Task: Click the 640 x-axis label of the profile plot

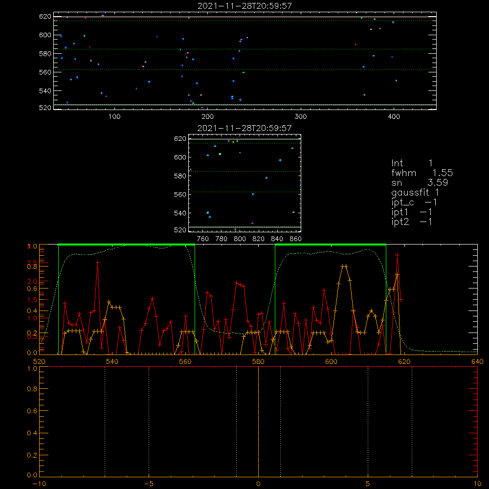Action: pos(477,361)
